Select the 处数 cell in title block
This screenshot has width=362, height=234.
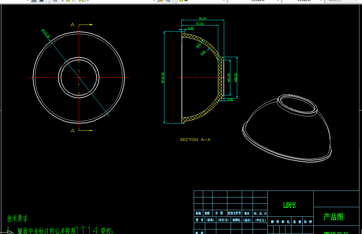(207, 213)
